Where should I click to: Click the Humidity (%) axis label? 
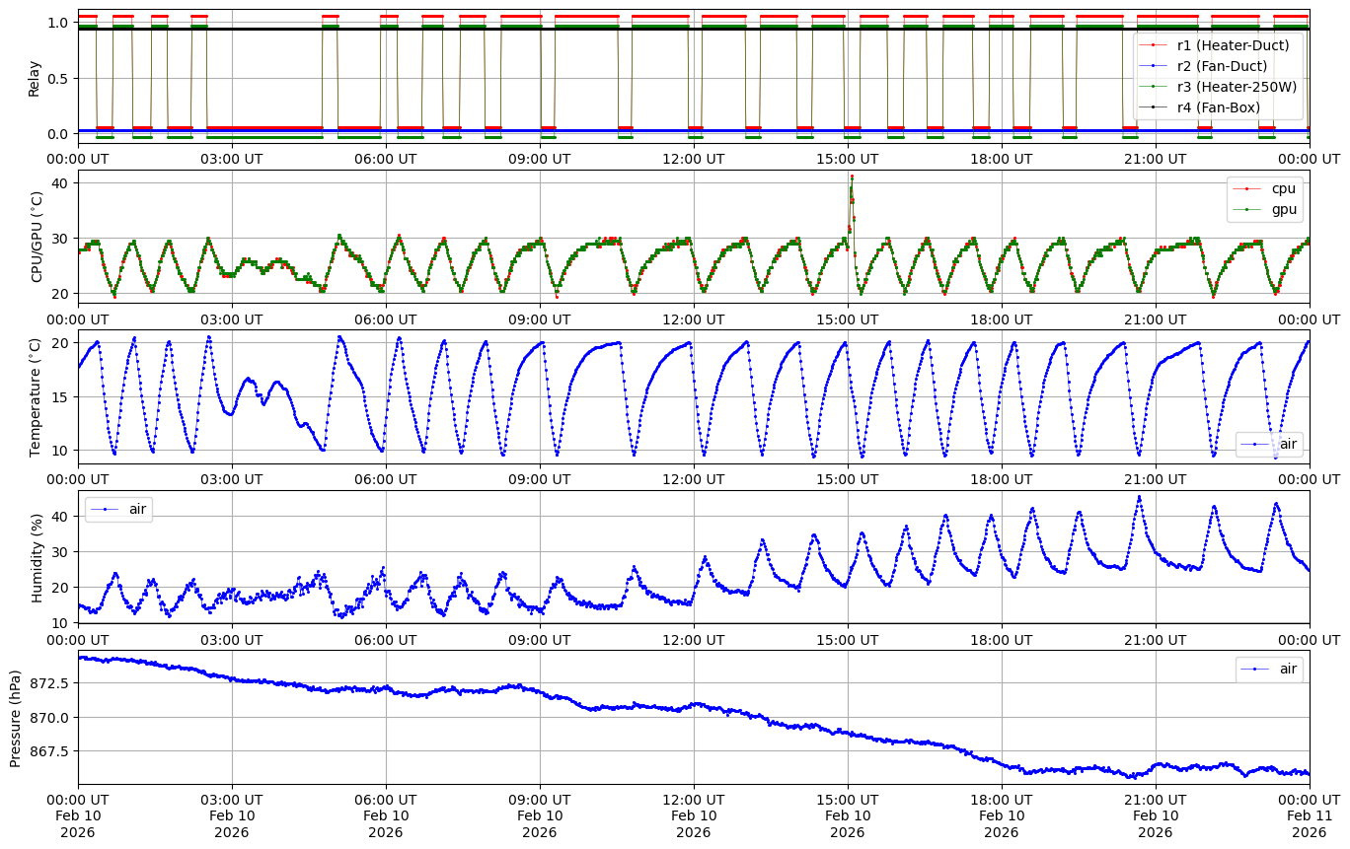[x=37, y=557]
